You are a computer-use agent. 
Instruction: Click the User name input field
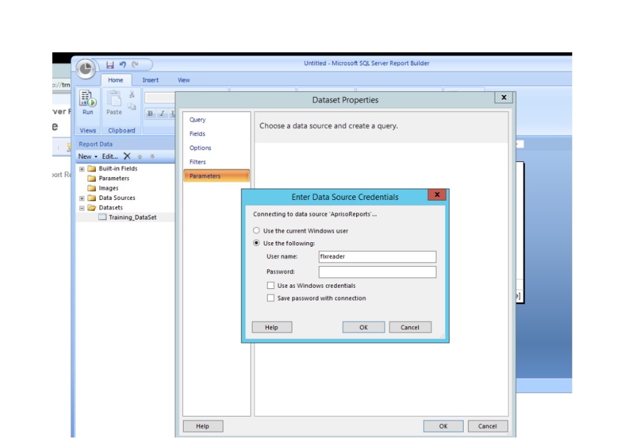(377, 256)
